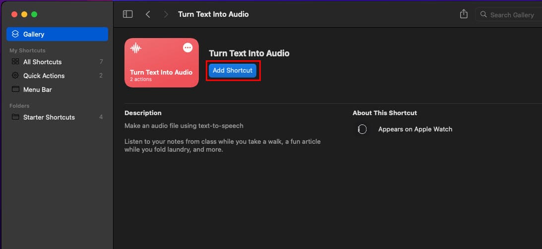The height and width of the screenshot is (249, 542).
Task: Go back using the left chevron
Action: (148, 14)
